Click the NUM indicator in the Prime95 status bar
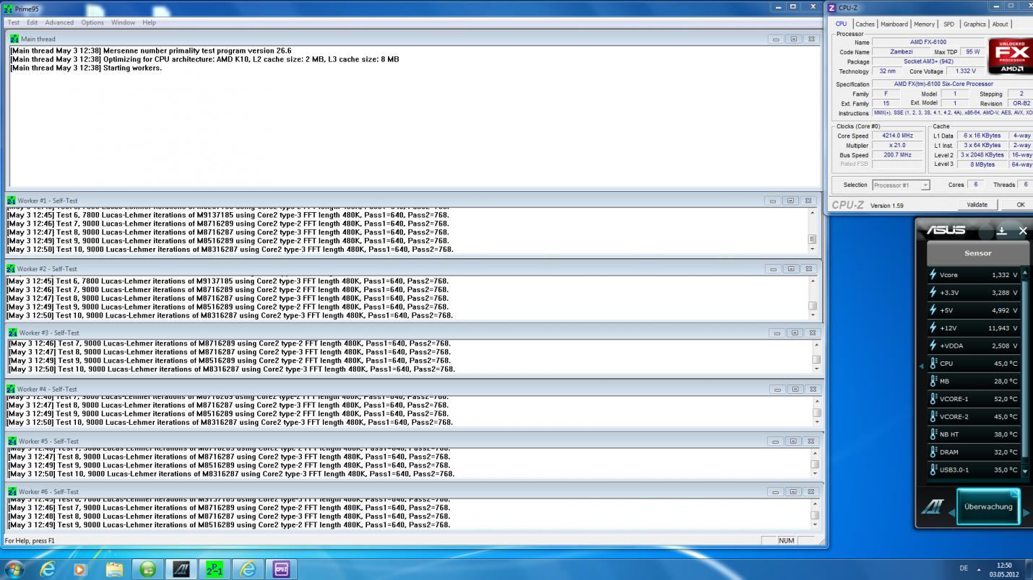This screenshot has width=1033, height=580. 786,540
